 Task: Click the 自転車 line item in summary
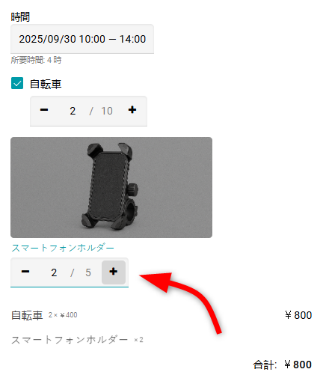click(x=27, y=315)
